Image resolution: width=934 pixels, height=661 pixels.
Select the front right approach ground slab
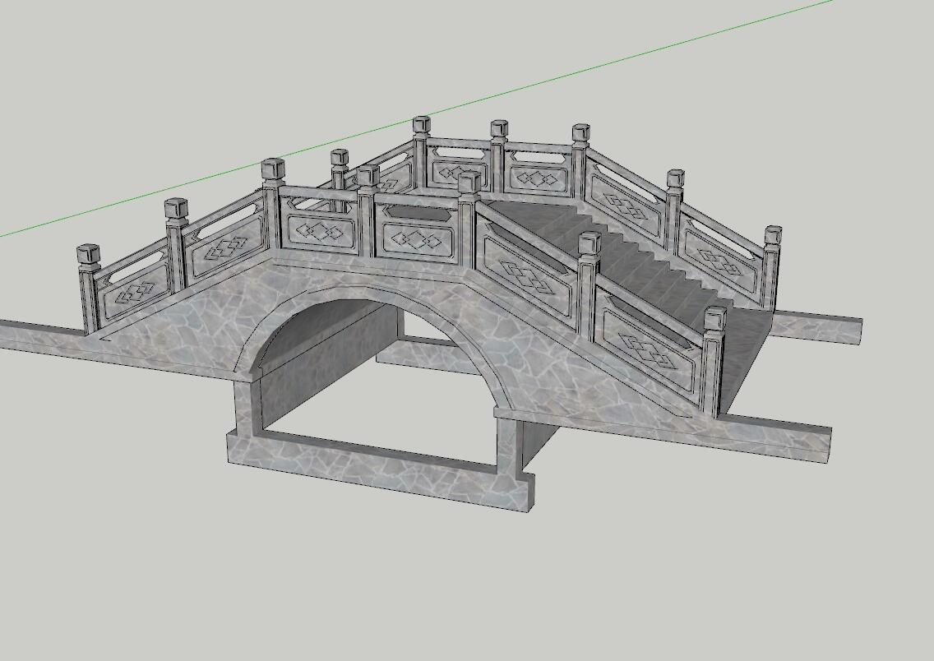pos(740,433)
